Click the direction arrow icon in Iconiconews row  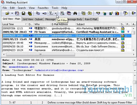tap(31, 46)
